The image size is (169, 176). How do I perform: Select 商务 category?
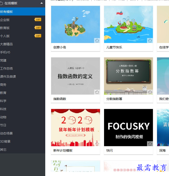coord(3,85)
